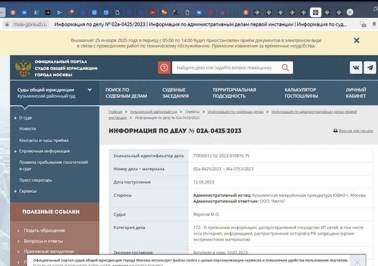This screenshot has width=378, height=266.
Task: Click the search magnifier icon
Action: (x=285, y=67)
